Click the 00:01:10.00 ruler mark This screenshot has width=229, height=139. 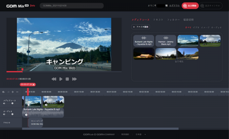(x=79, y=92)
